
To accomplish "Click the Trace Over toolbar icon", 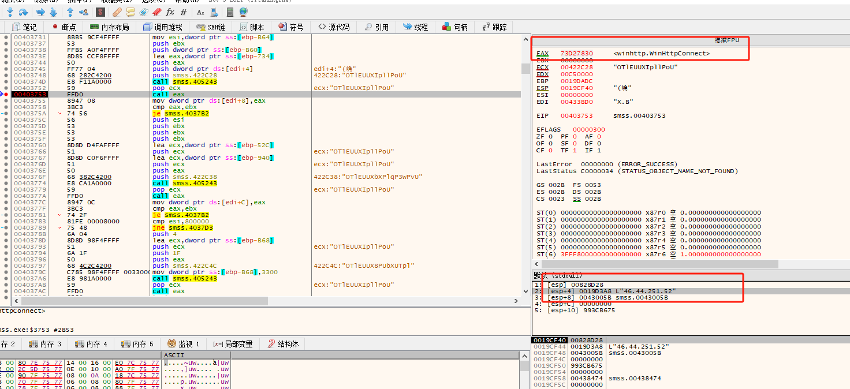I will click(53, 12).
